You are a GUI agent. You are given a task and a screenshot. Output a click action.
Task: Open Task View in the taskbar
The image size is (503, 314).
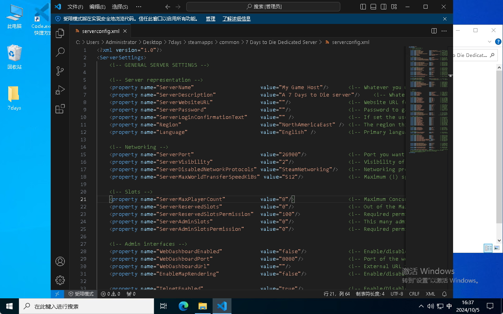tap(163, 306)
